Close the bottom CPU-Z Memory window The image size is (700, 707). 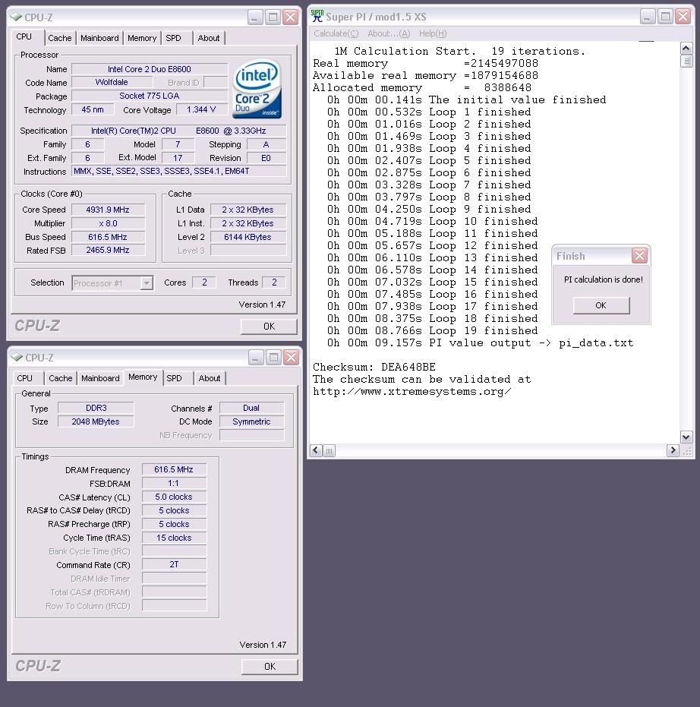click(292, 358)
